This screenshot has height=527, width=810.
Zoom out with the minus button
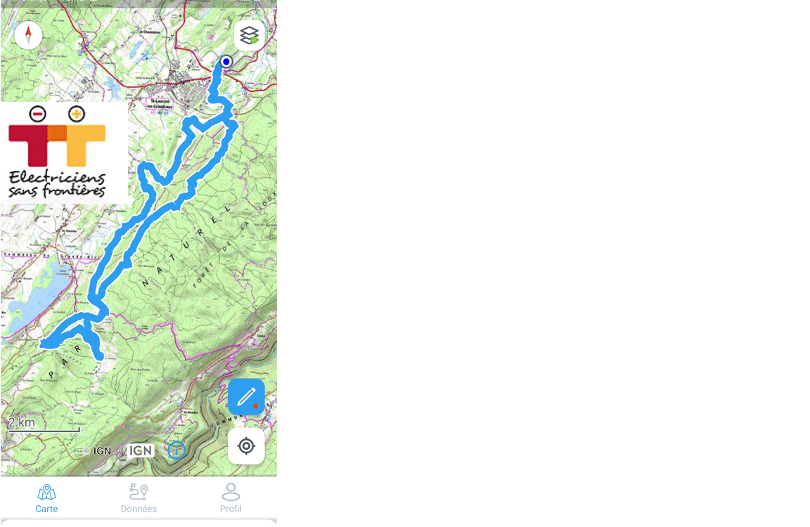pos(38,114)
